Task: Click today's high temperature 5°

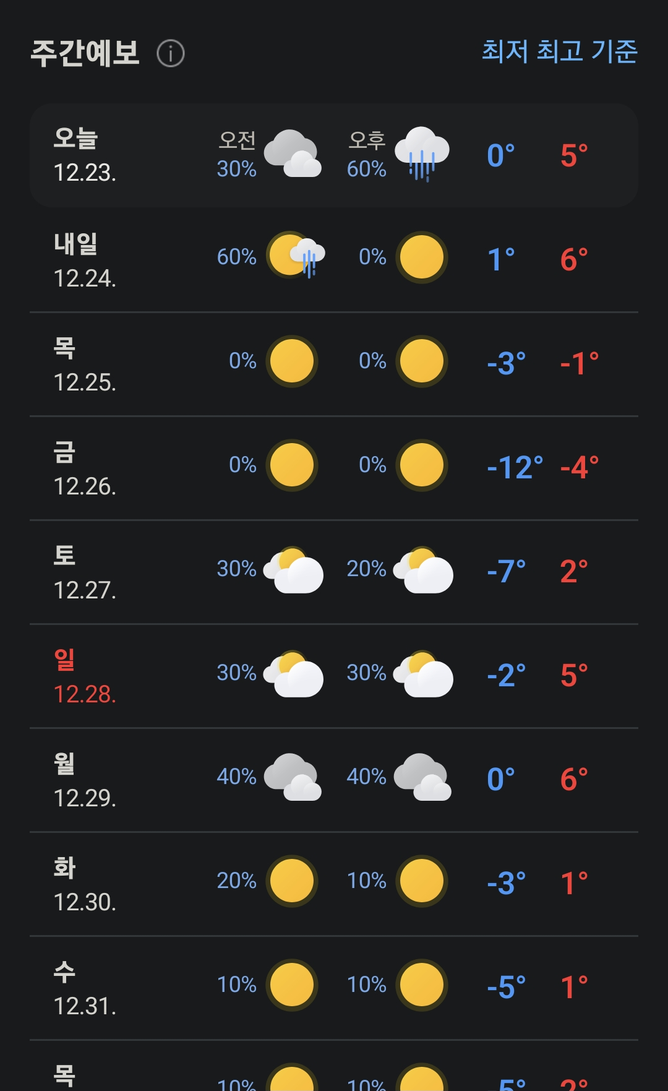Action: [574, 155]
